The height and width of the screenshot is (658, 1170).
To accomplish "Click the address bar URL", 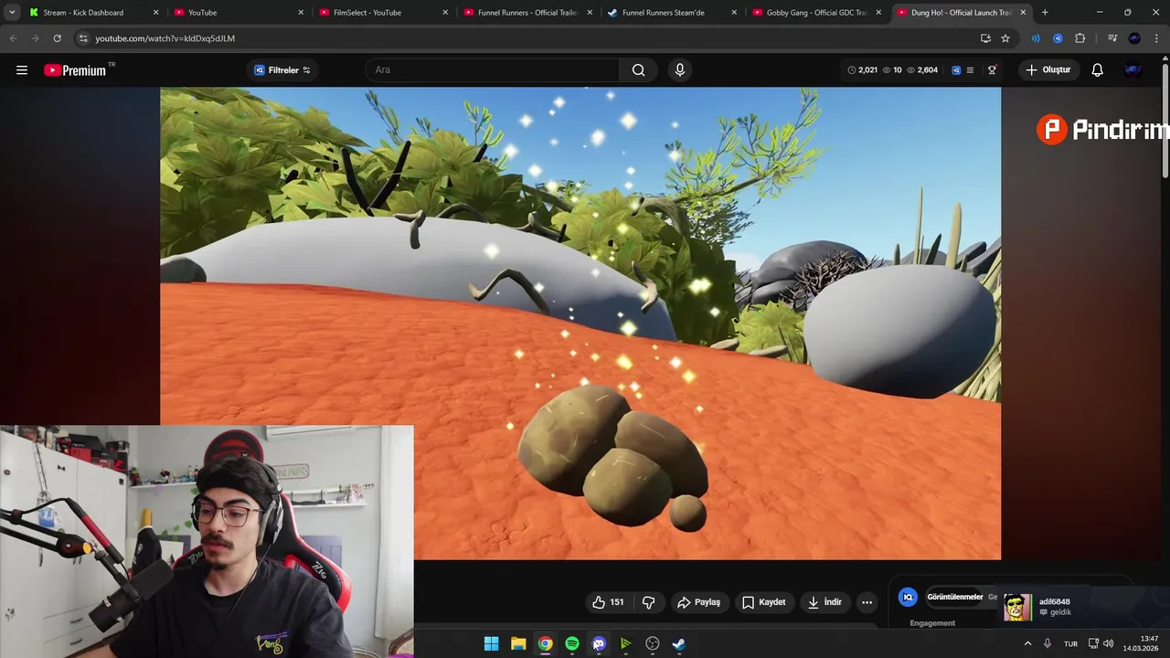I will pyautogui.click(x=165, y=38).
